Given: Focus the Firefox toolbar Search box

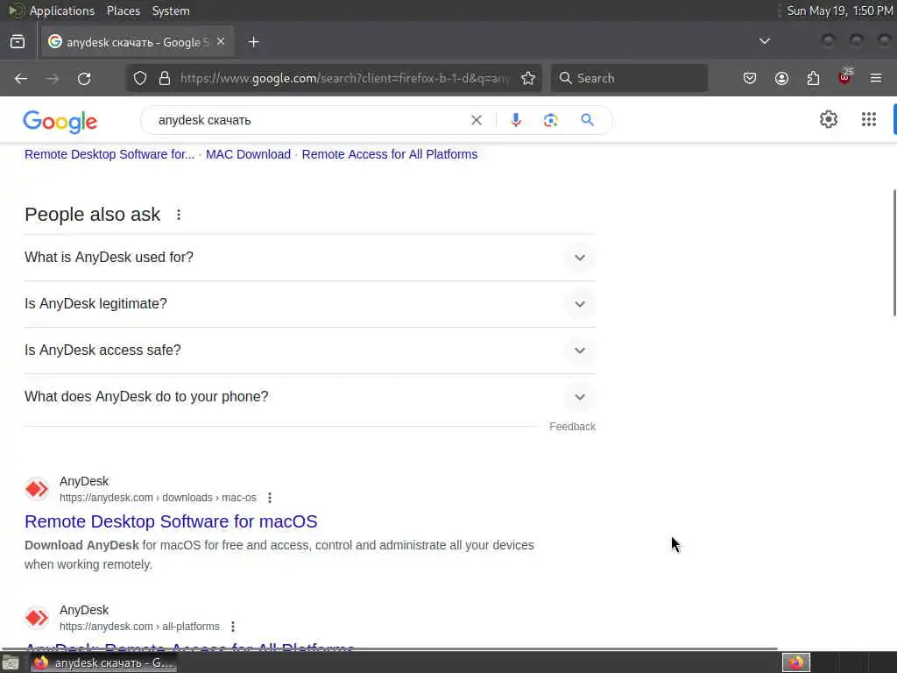Looking at the screenshot, I should click(629, 78).
